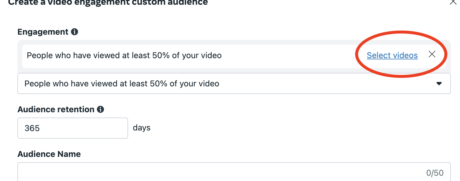Select the 365 value in retention box

click(x=32, y=128)
